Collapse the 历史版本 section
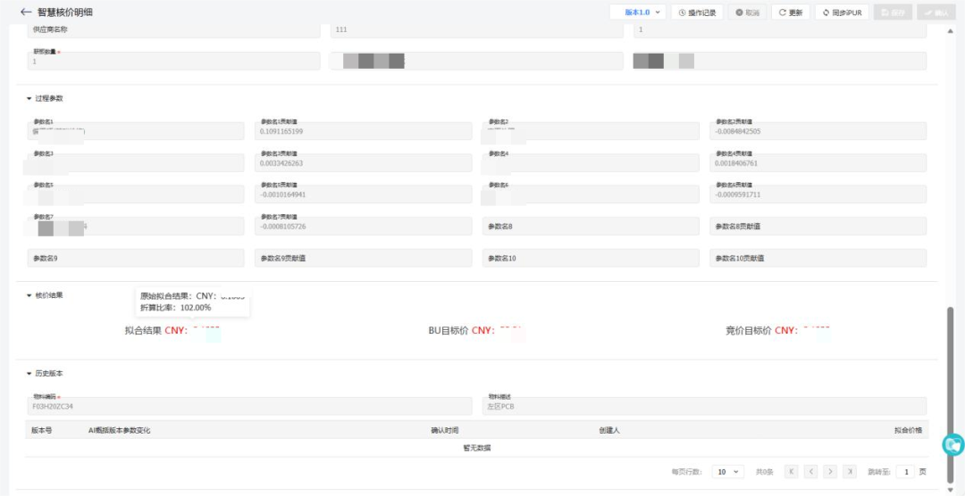 (x=29, y=373)
